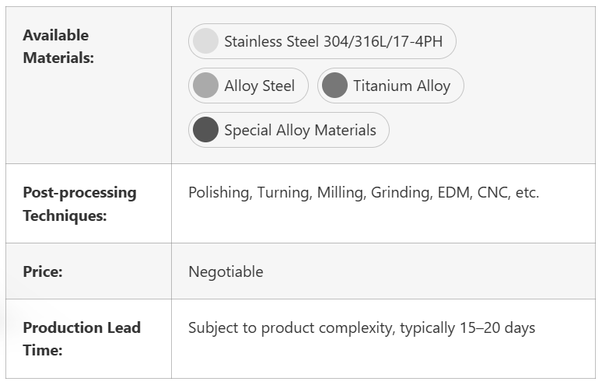Click the Production Lead Time row header
Viewport: 602px width, 385px height.
click(x=82, y=338)
